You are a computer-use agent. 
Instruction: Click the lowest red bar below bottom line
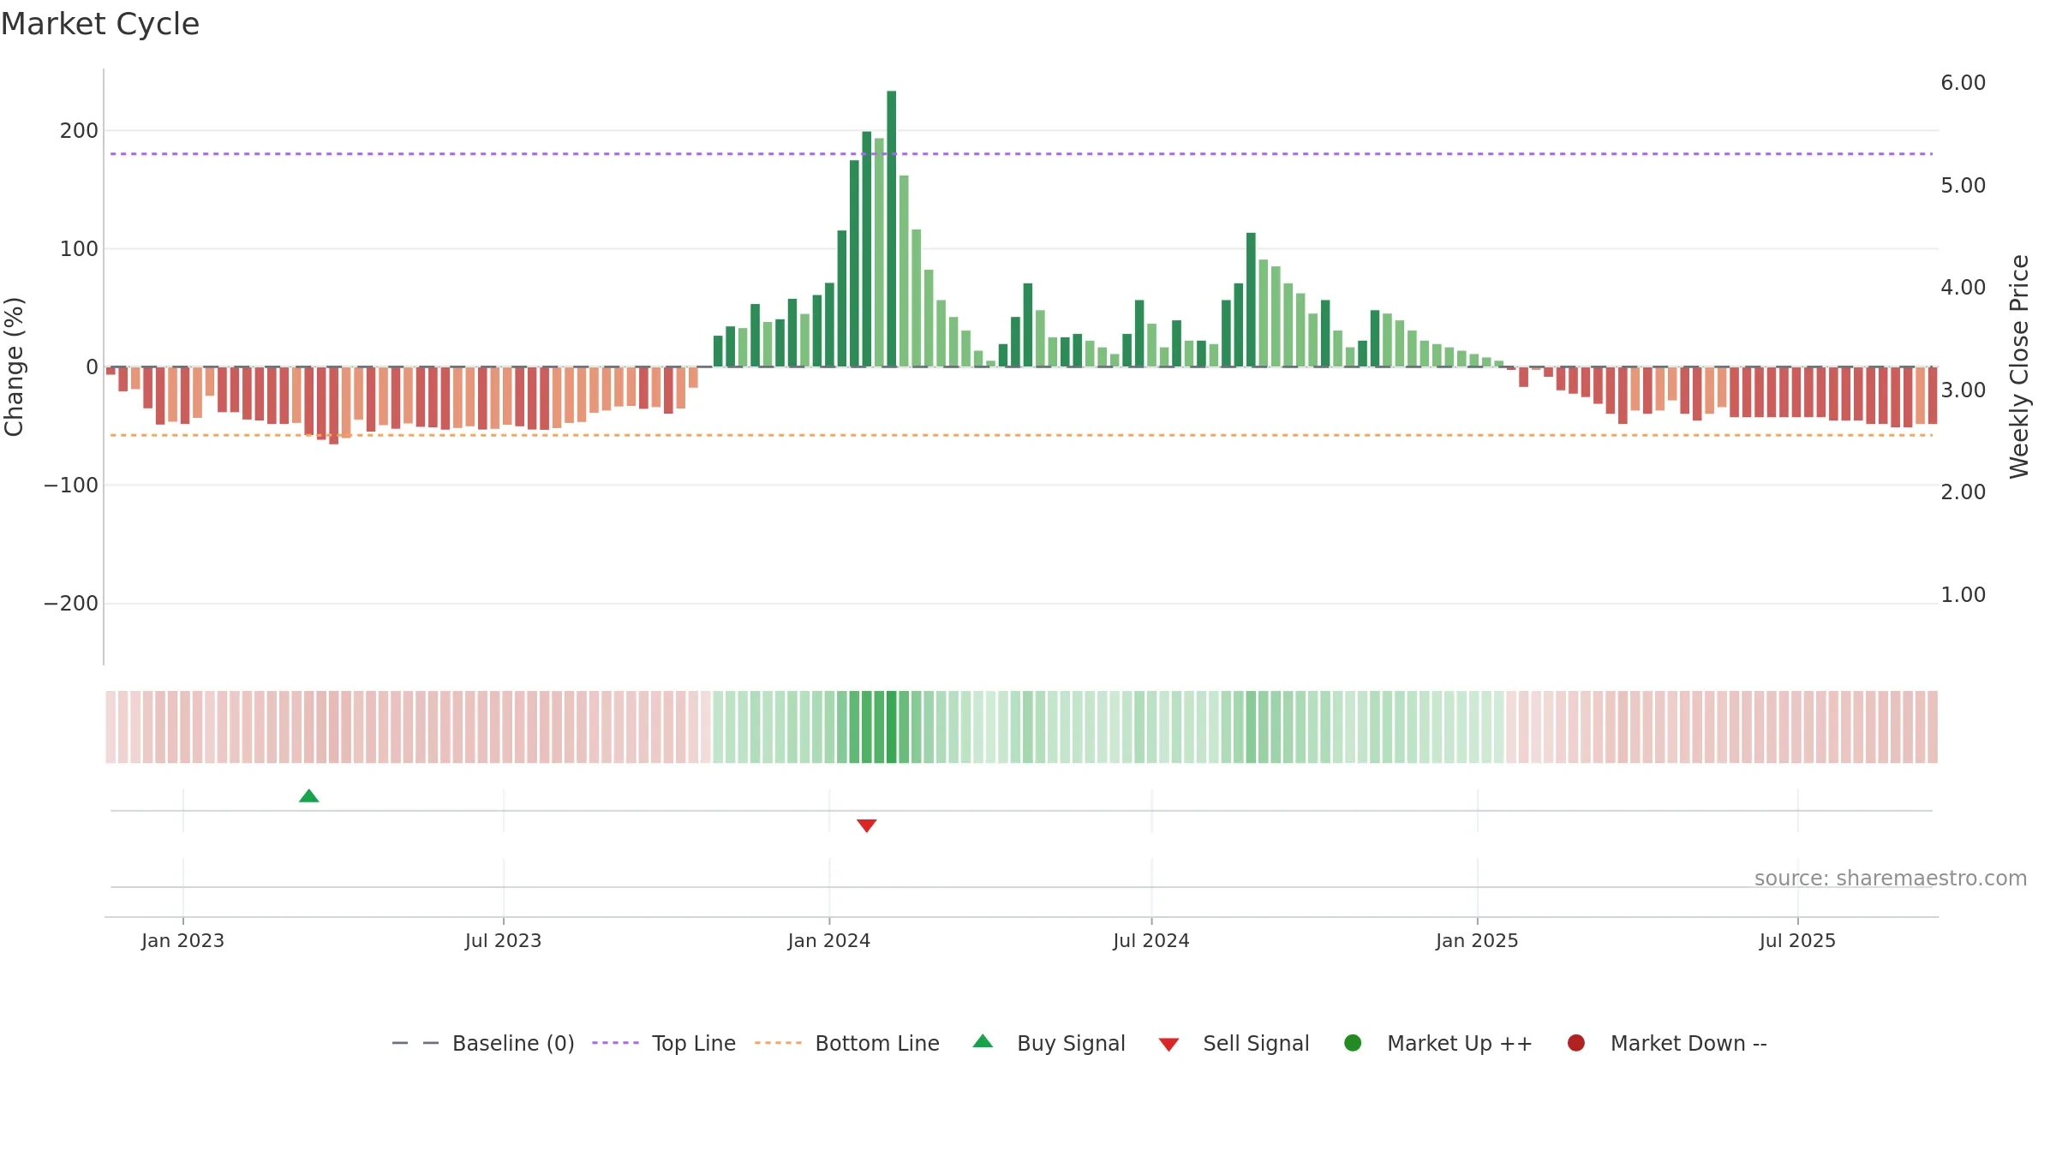pos(334,406)
